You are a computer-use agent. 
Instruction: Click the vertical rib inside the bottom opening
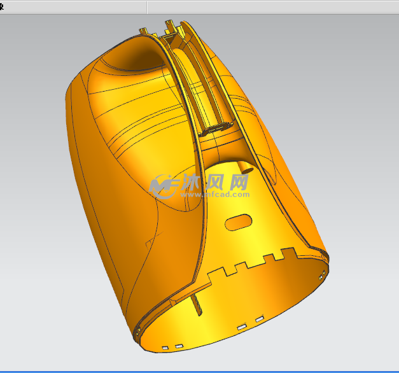[197, 304]
